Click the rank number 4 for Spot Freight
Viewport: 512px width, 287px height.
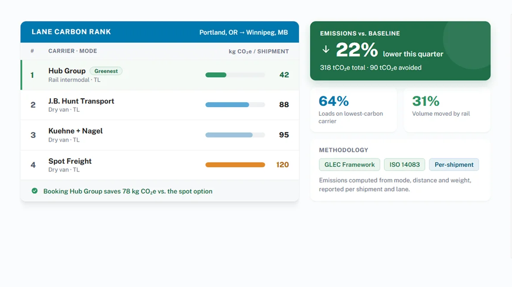33,165
